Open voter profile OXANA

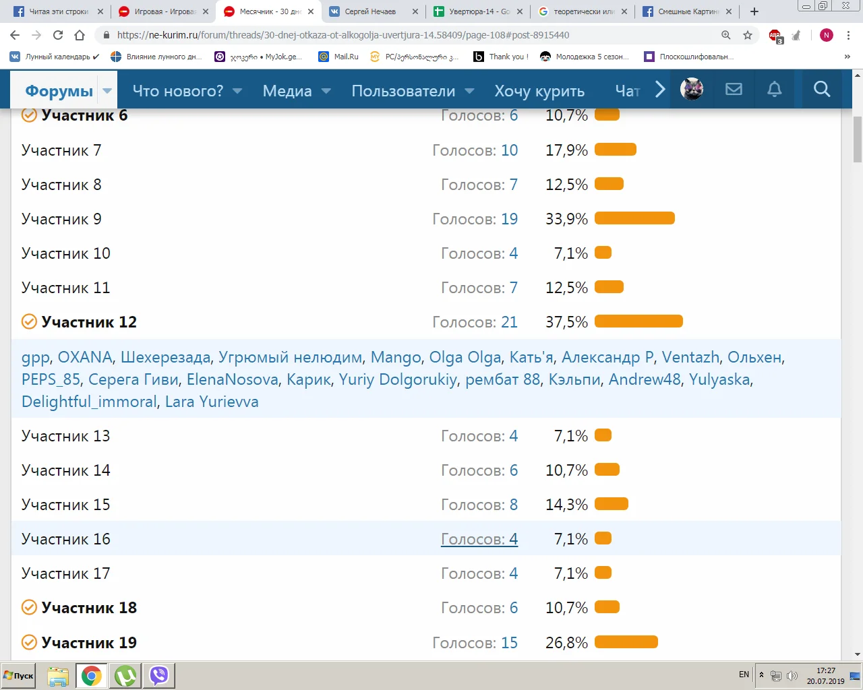coord(85,357)
